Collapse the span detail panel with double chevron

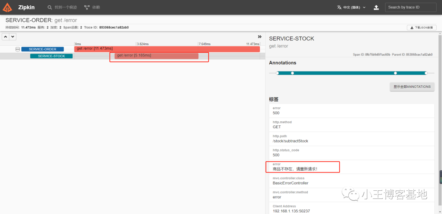pyautogui.click(x=259, y=37)
